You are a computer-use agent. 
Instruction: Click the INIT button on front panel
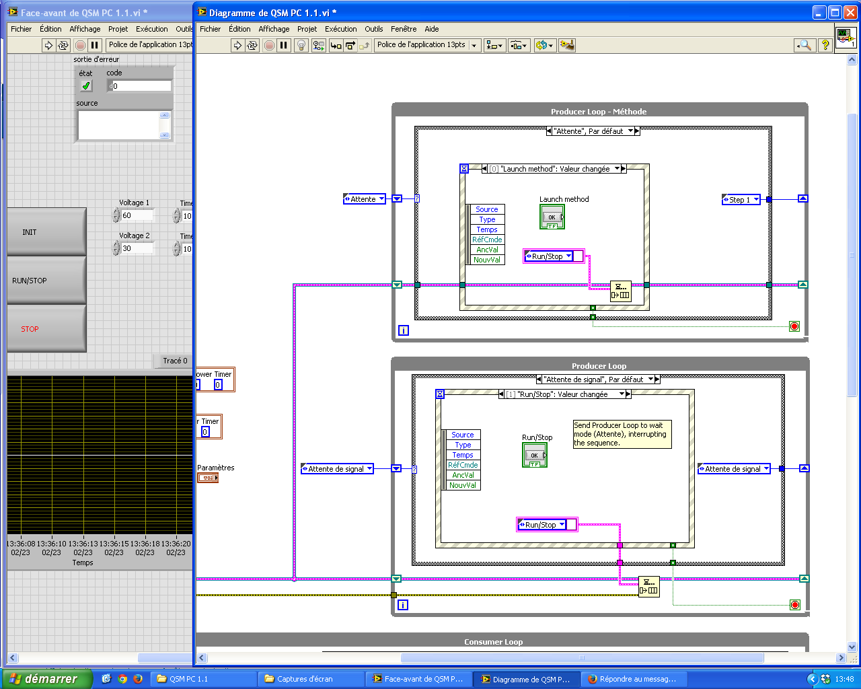[x=46, y=232]
